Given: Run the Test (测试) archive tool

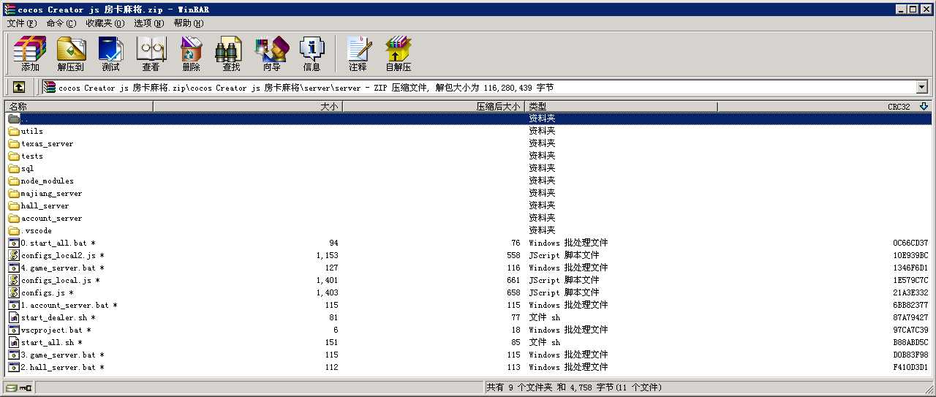Looking at the screenshot, I should [x=110, y=53].
